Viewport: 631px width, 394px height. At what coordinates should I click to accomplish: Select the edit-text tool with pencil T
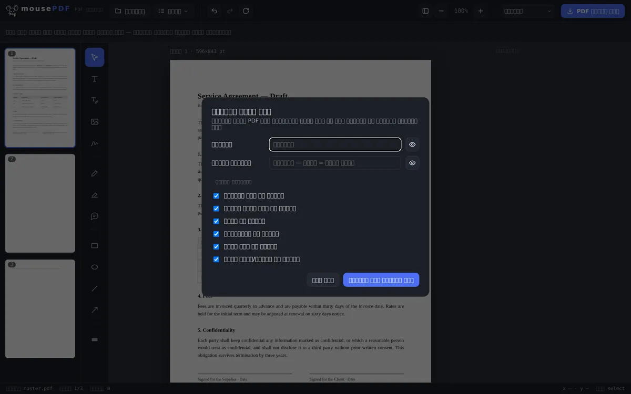pos(95,100)
